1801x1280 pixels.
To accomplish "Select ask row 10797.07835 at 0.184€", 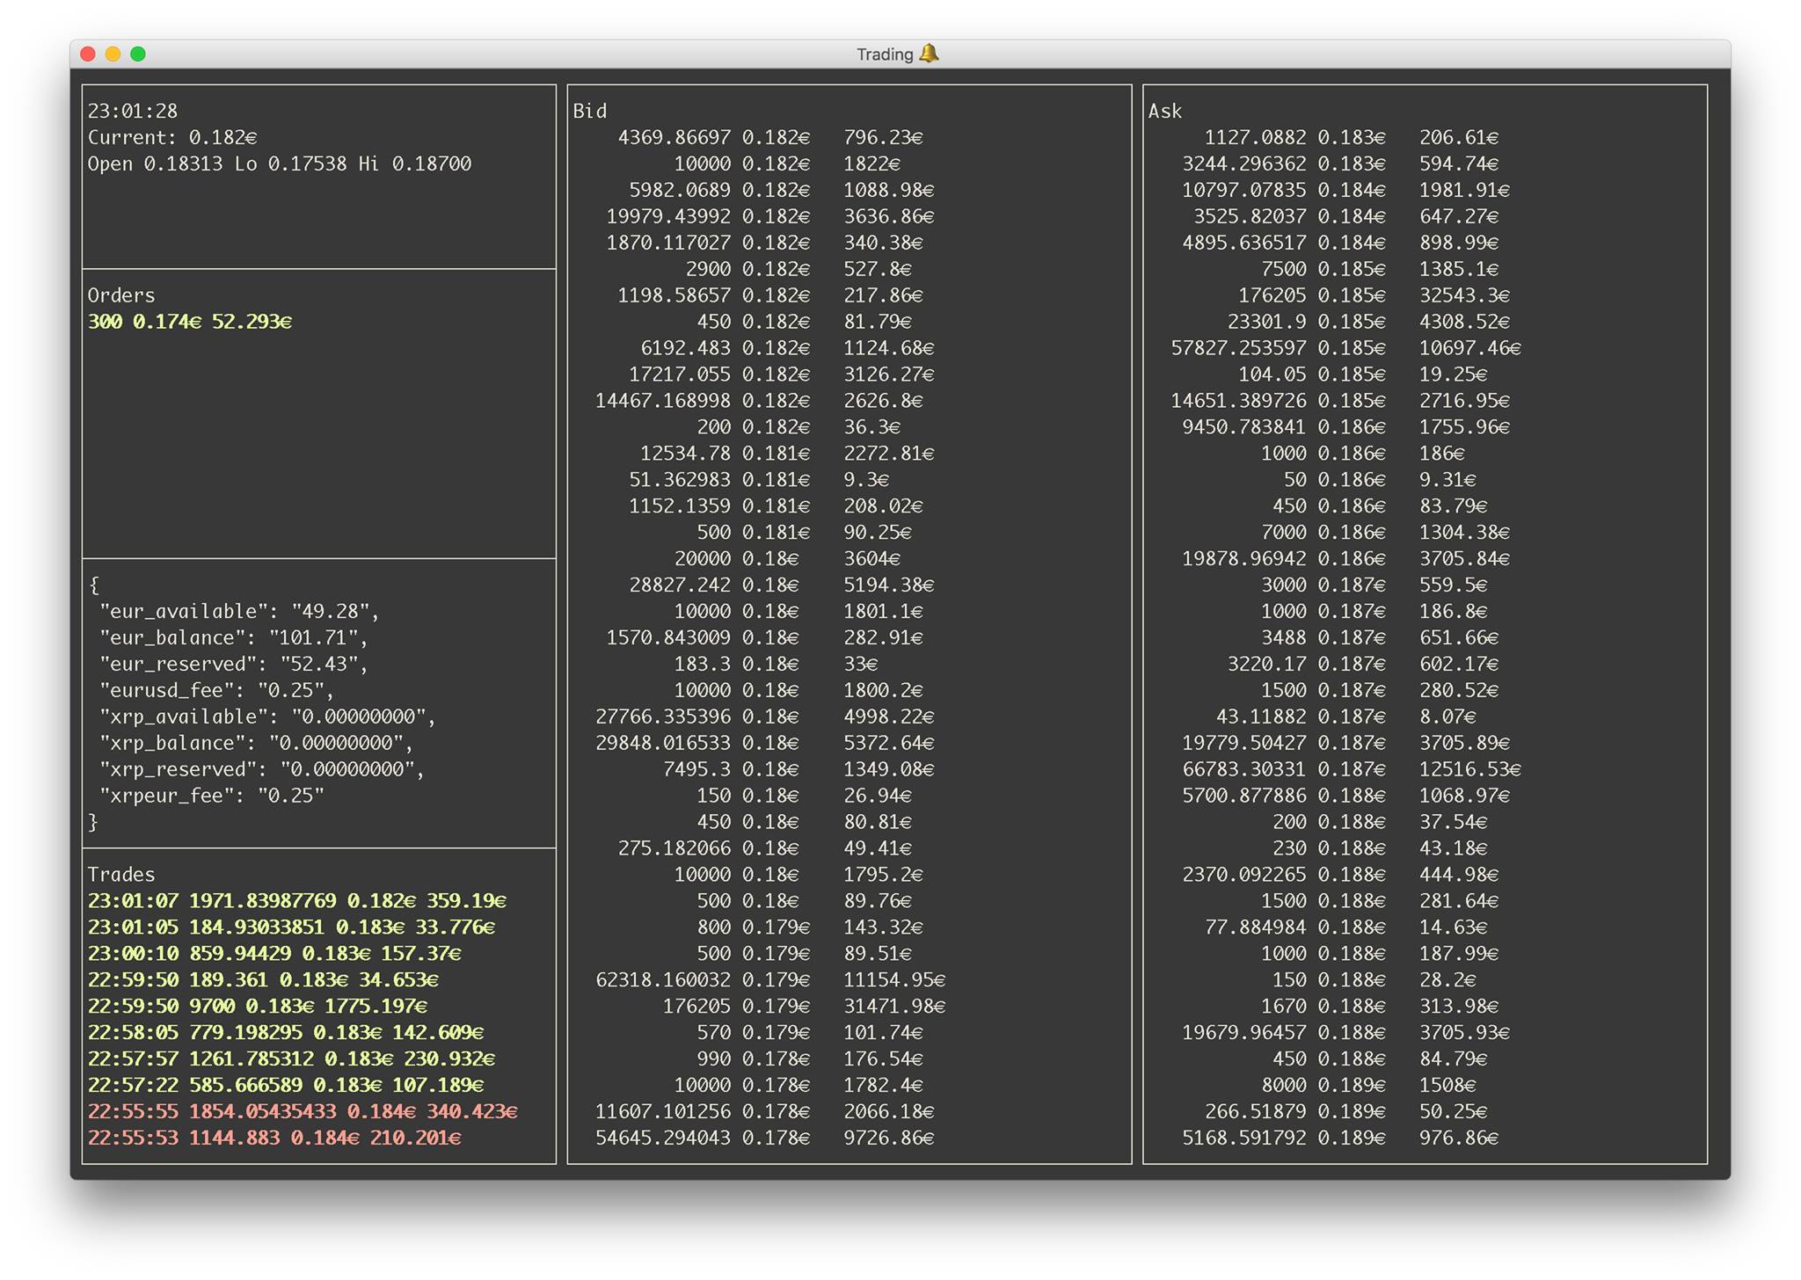I will 1346,190.
